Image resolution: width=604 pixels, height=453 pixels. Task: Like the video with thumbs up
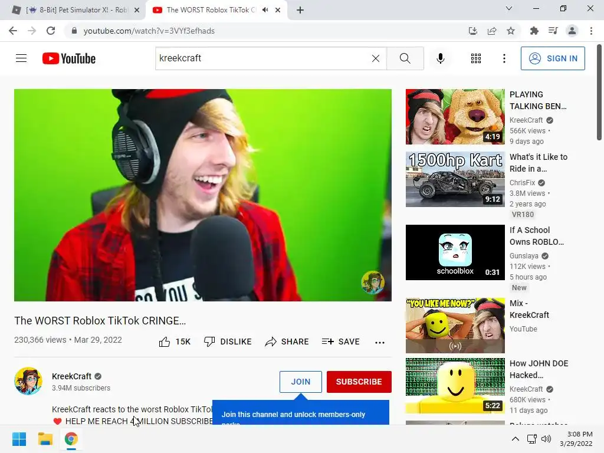tap(175, 342)
